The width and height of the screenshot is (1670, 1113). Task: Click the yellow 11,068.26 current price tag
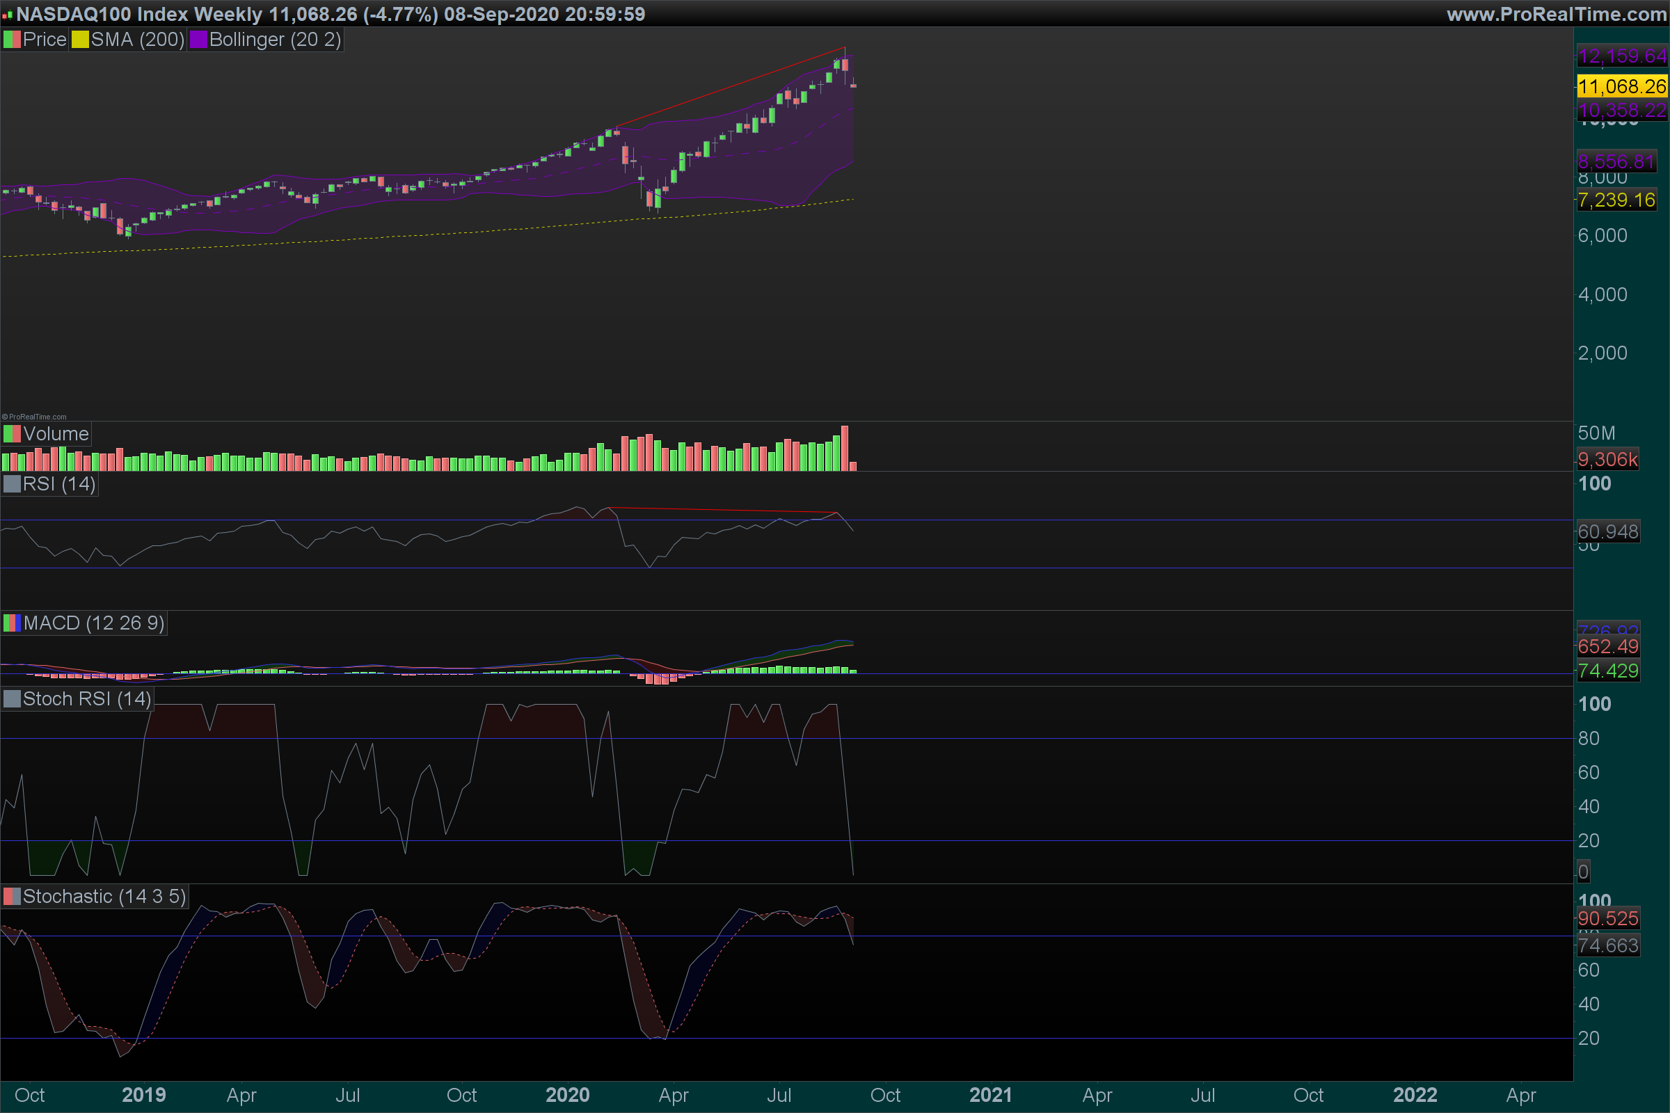coord(1621,86)
